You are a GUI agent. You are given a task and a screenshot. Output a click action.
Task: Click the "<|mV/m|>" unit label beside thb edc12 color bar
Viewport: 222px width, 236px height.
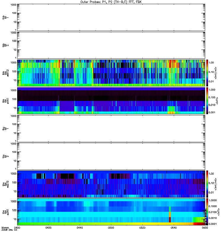(216, 73)
